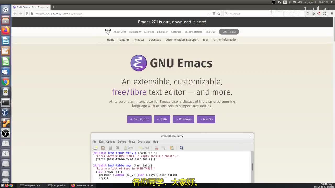Go back to previous page in browser
The image size is (335, 188).
pyautogui.click(x=15, y=13)
